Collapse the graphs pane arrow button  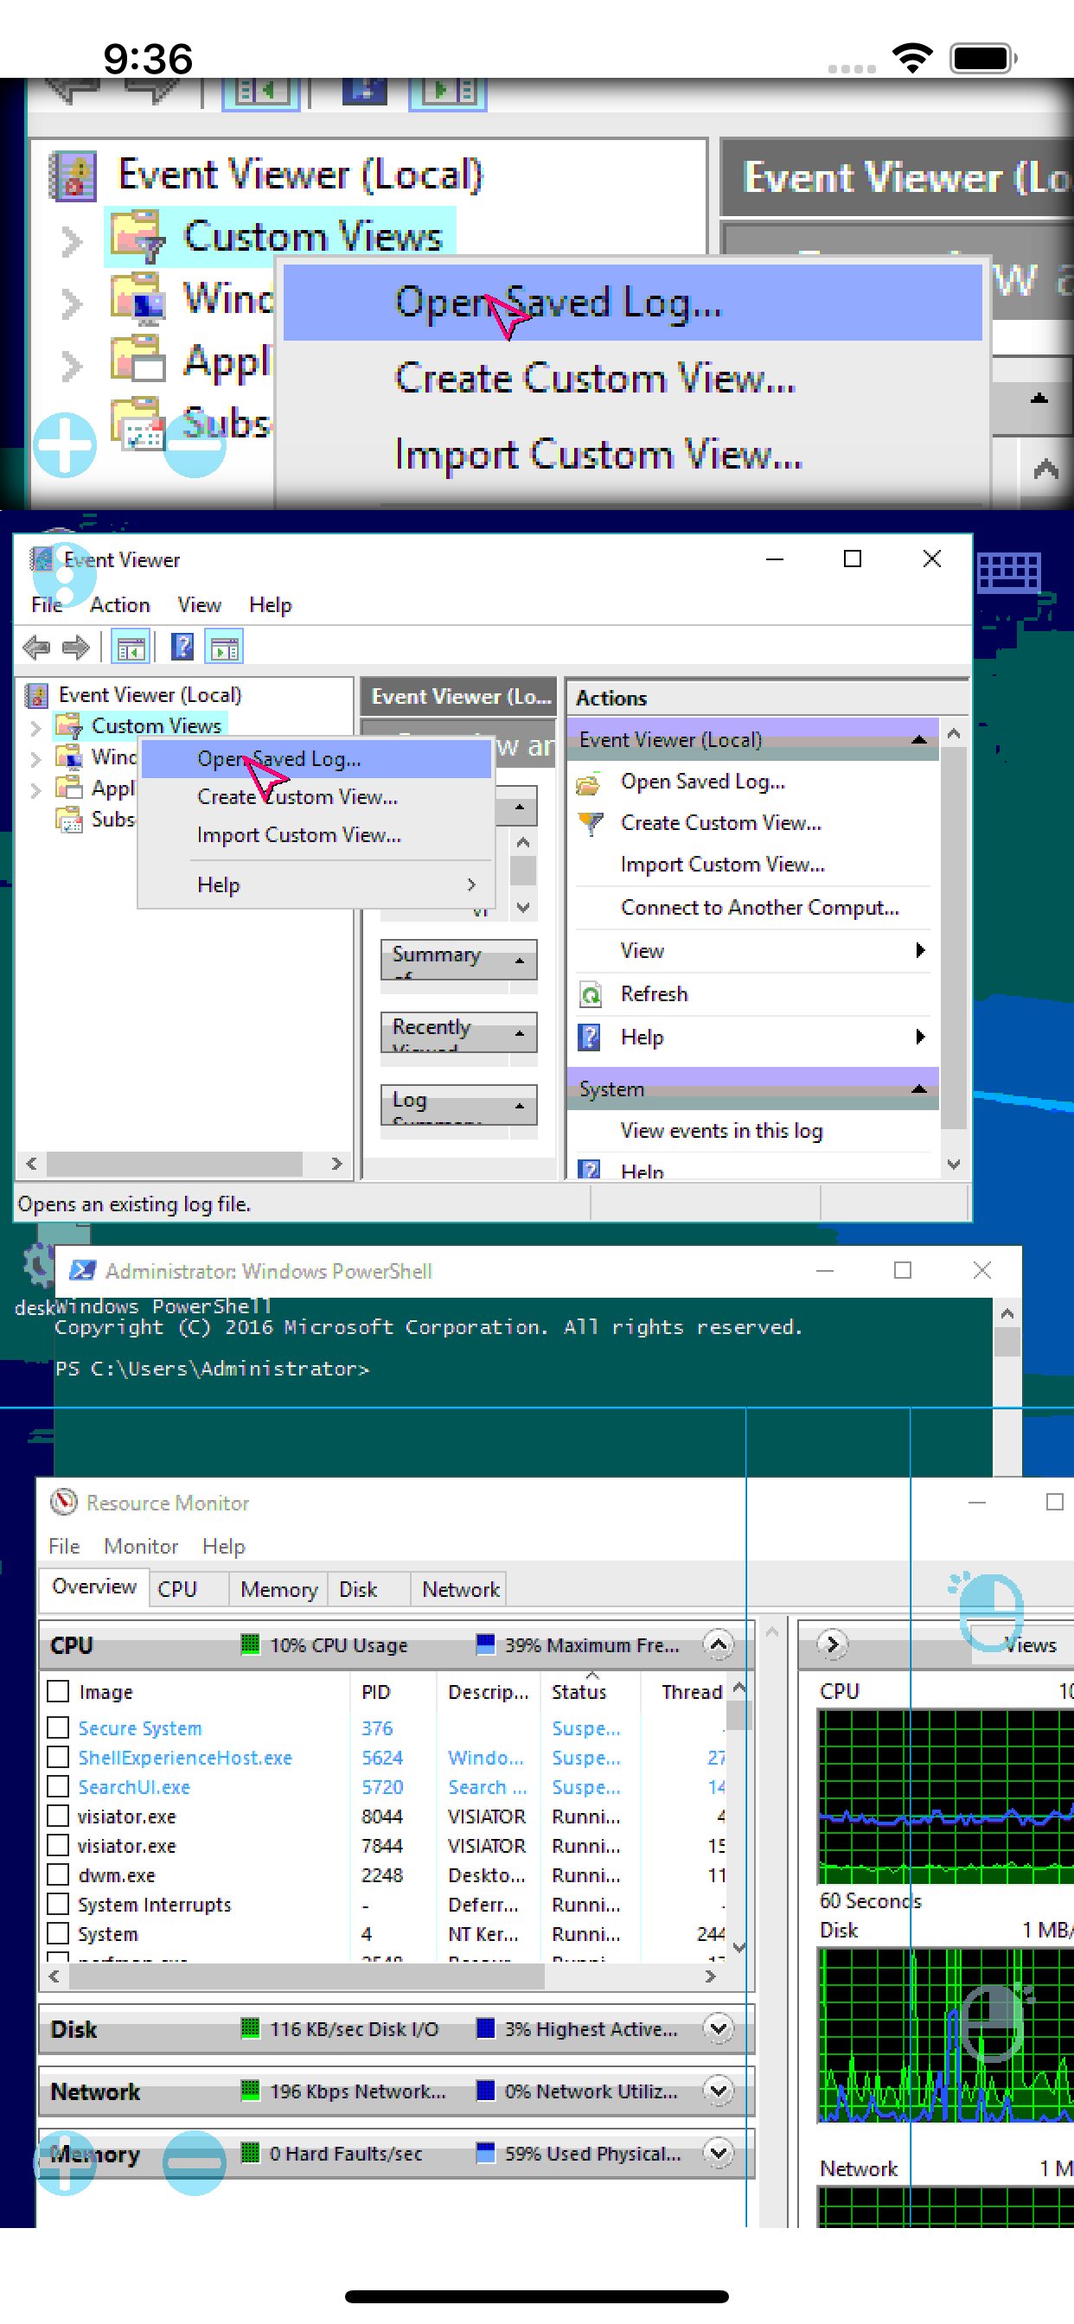[x=832, y=1644]
